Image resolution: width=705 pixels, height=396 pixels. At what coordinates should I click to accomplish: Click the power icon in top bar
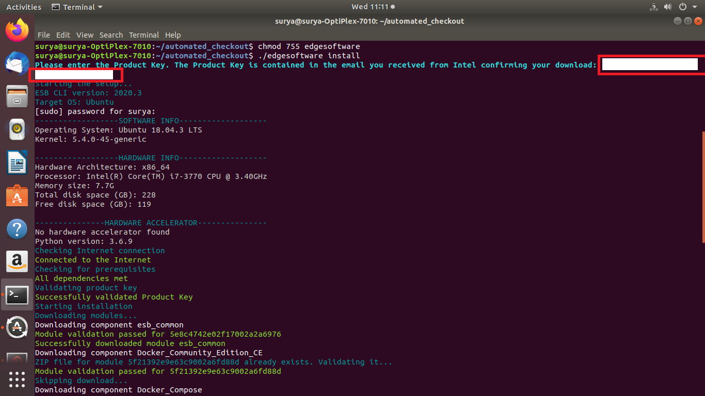682,7
